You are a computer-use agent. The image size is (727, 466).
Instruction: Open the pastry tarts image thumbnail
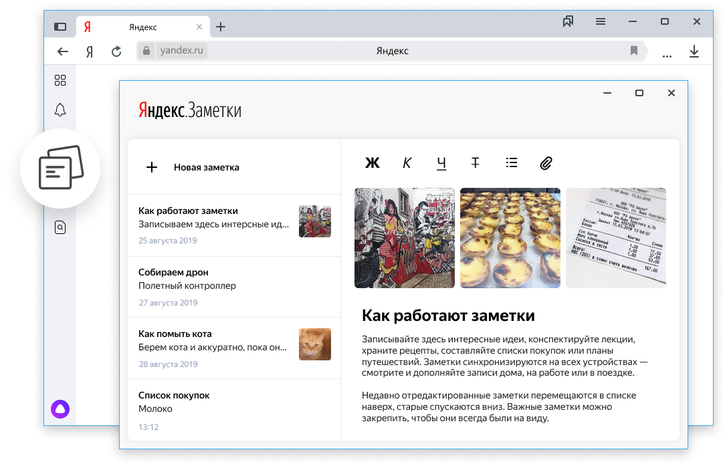click(510, 238)
